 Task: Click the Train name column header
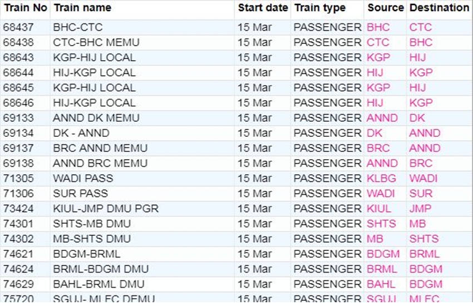82,8
